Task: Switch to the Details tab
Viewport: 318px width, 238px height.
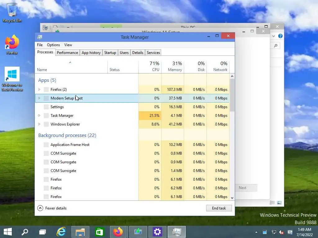Action: tap(138, 53)
